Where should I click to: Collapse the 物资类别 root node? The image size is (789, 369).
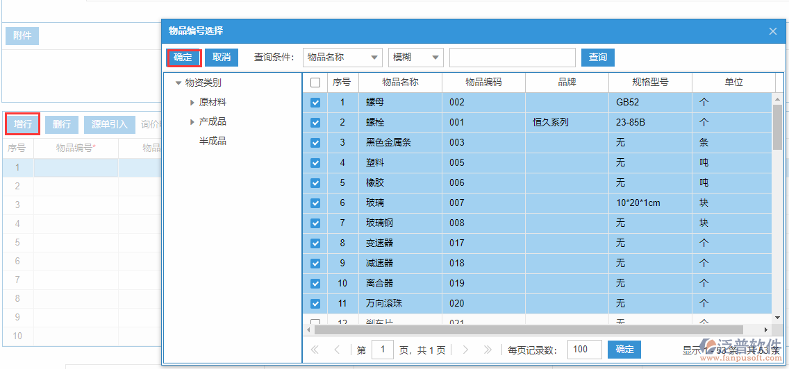pyautogui.click(x=178, y=83)
